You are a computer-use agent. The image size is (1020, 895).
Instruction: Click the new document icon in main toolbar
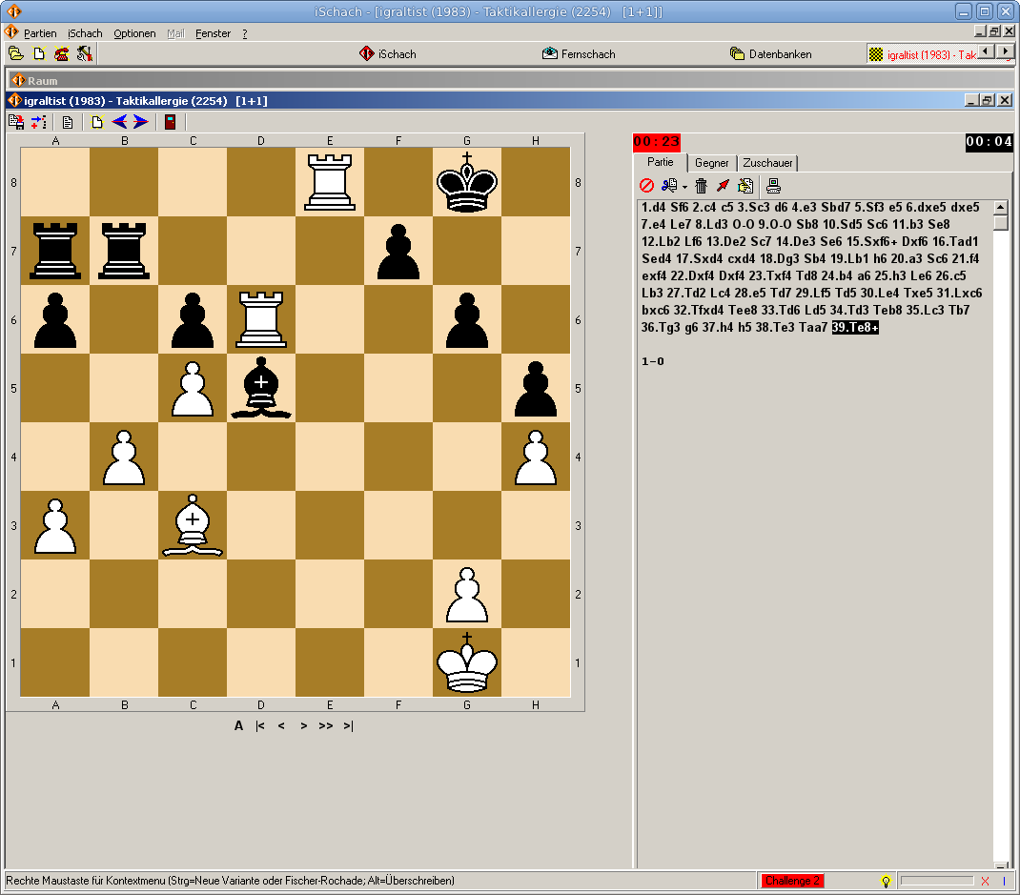click(39, 54)
